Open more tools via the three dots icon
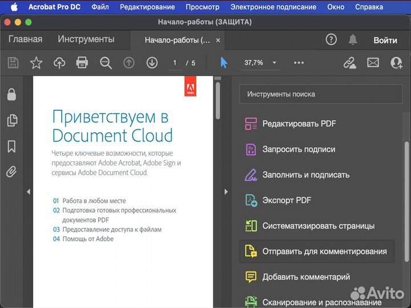 click(x=299, y=63)
